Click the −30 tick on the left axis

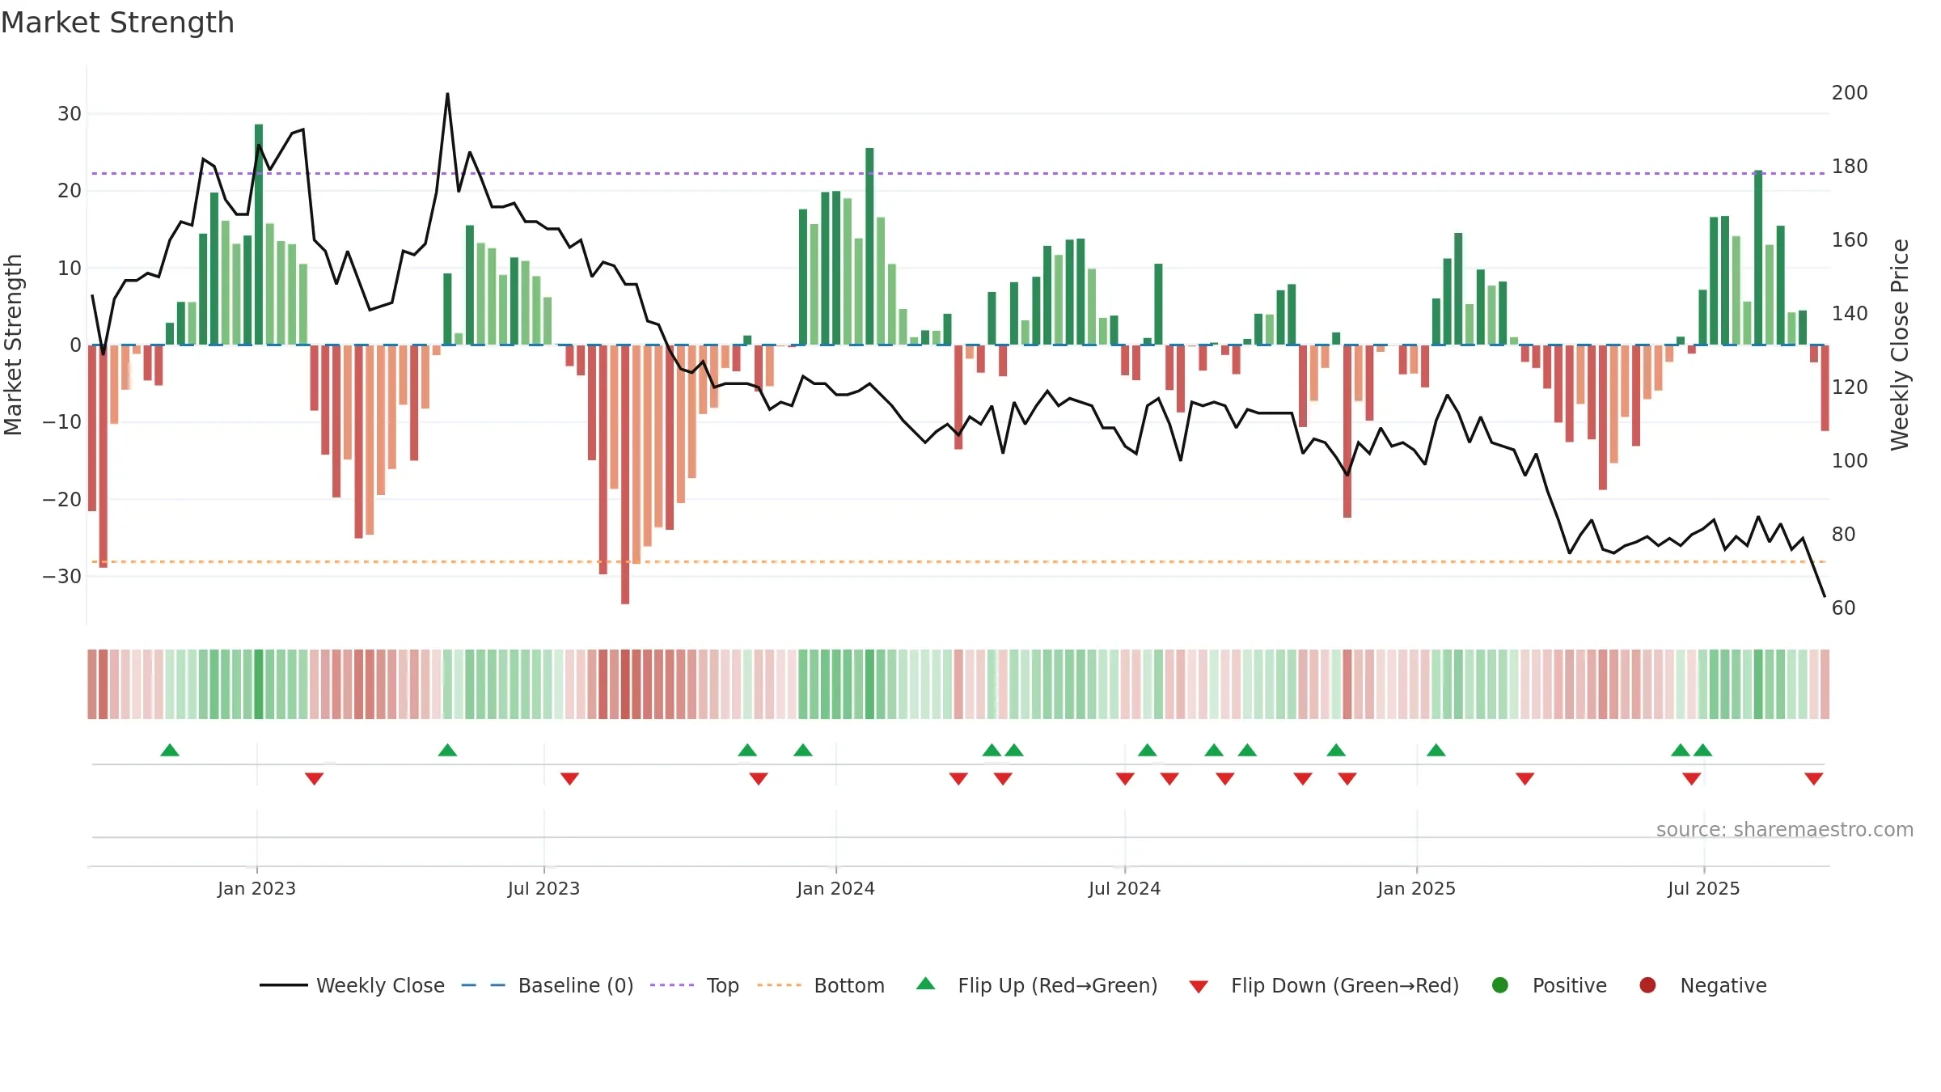(x=62, y=577)
